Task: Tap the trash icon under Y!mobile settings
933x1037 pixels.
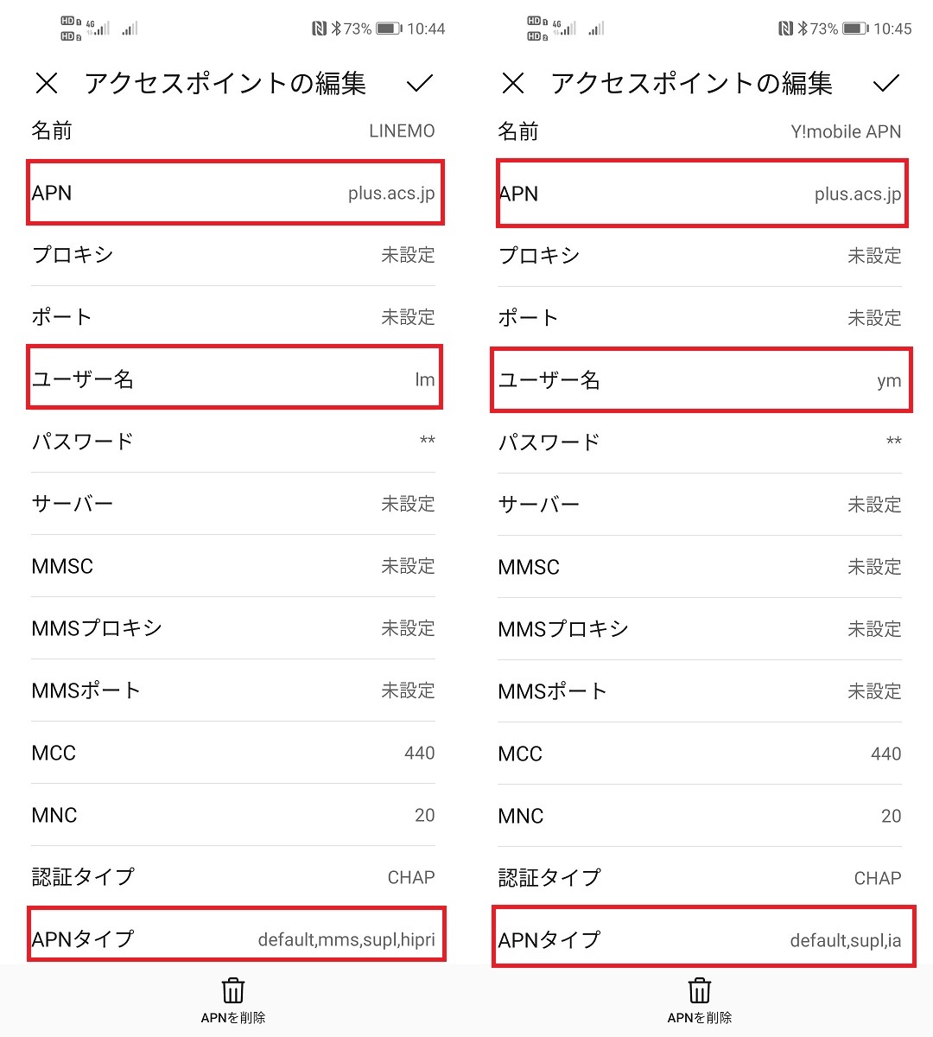Action: 700,990
